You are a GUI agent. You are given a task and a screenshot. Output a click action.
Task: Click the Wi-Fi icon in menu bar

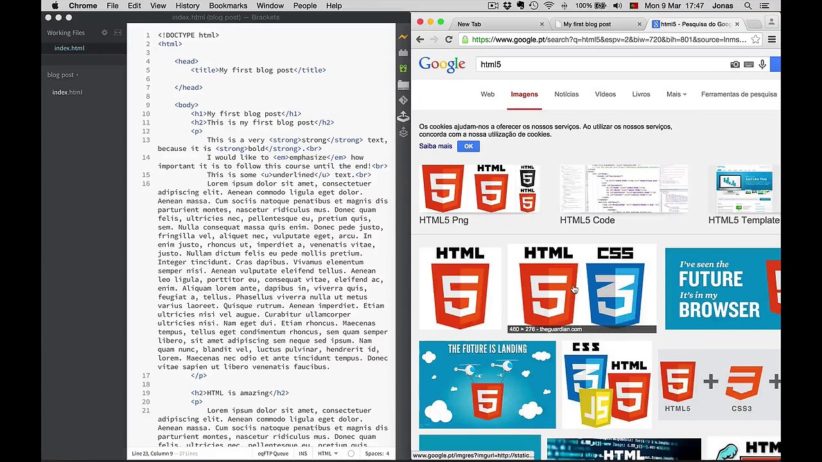(x=549, y=6)
